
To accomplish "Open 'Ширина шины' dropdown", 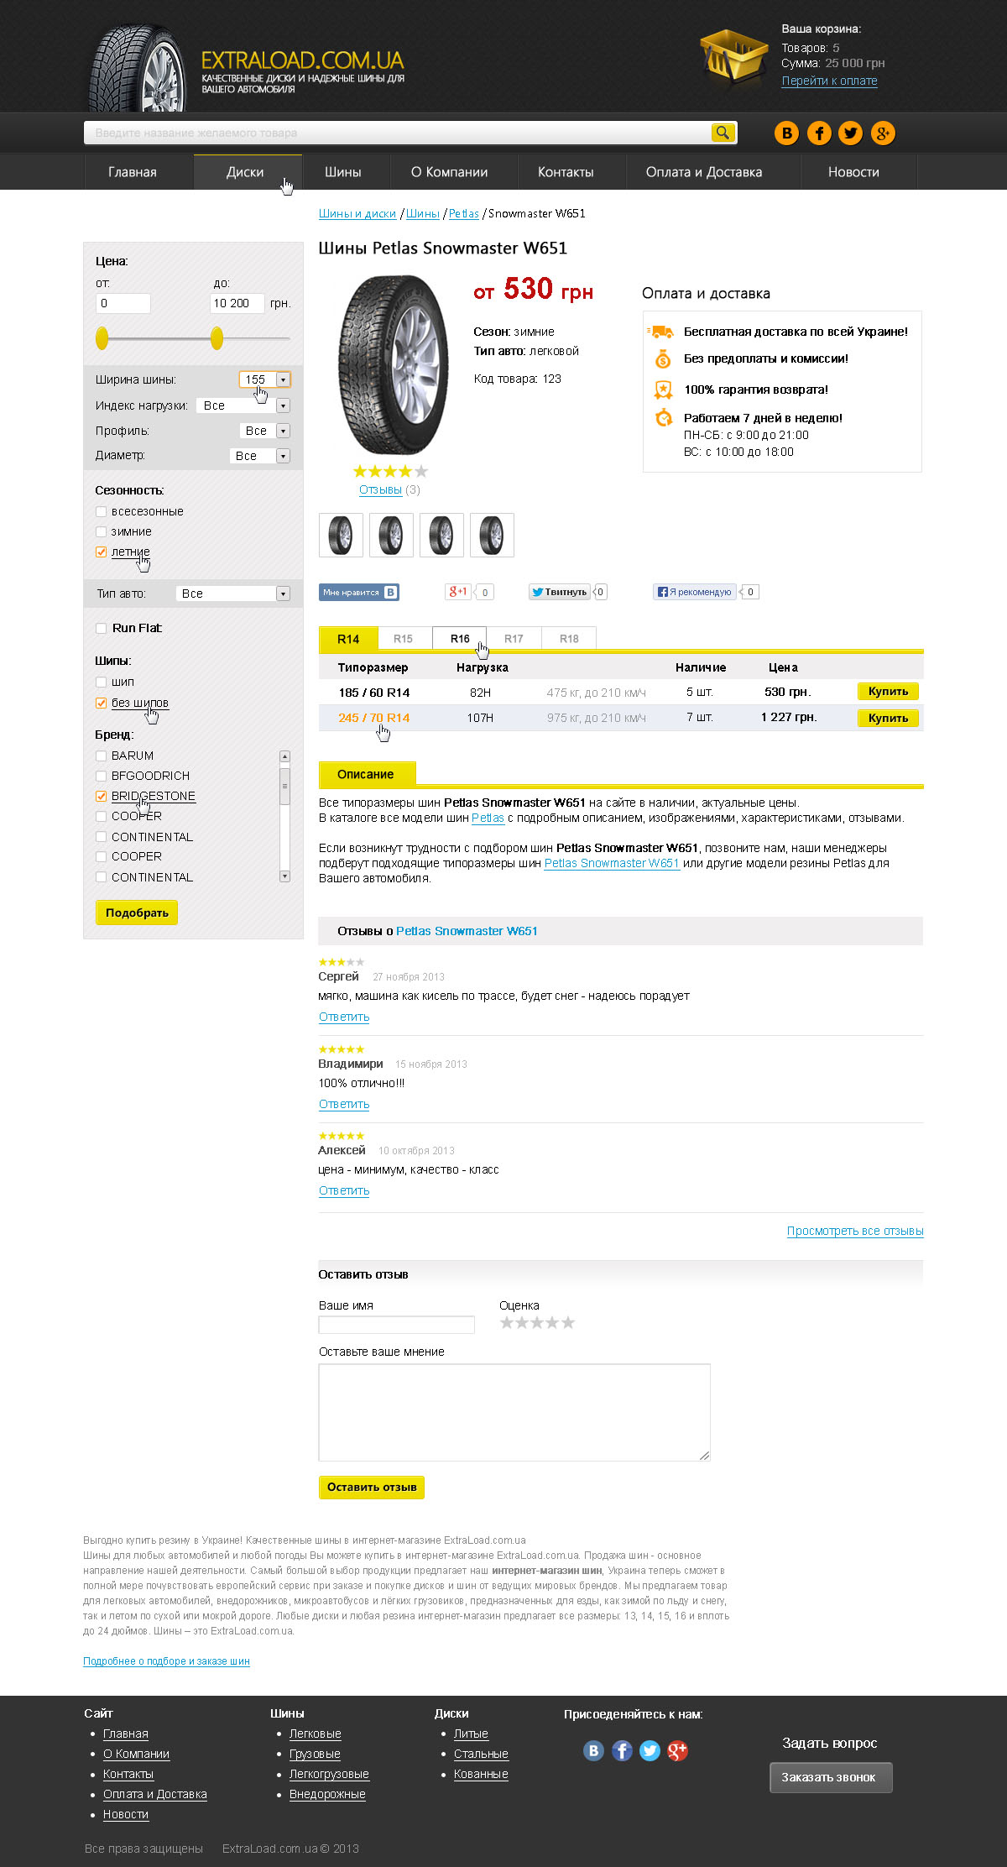I will click(x=264, y=379).
